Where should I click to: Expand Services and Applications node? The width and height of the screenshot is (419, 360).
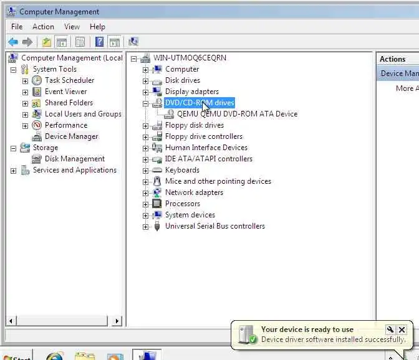(x=13, y=171)
